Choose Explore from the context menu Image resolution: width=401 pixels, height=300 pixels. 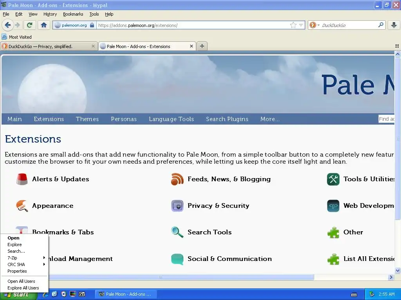point(25,245)
